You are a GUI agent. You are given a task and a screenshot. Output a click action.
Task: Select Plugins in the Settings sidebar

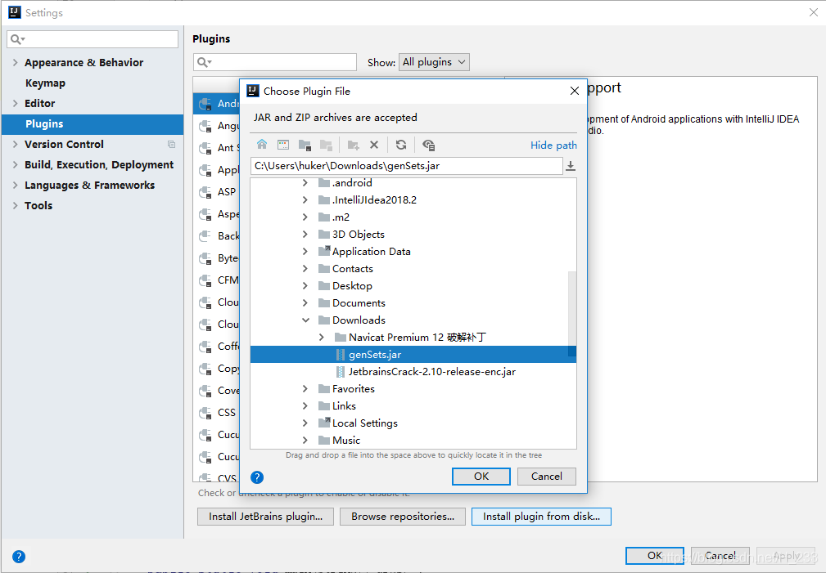pos(93,124)
